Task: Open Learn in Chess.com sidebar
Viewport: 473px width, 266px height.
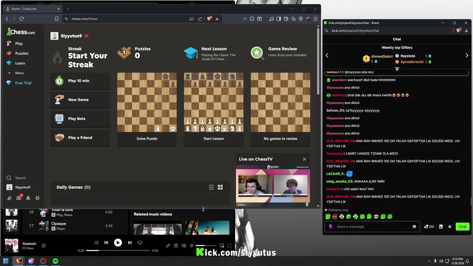Action: pos(16,63)
